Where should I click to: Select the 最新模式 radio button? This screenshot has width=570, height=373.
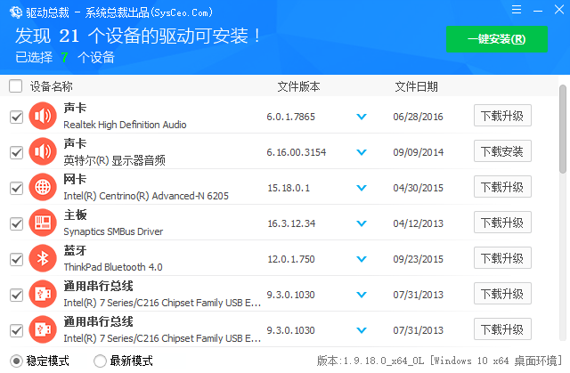point(100,361)
